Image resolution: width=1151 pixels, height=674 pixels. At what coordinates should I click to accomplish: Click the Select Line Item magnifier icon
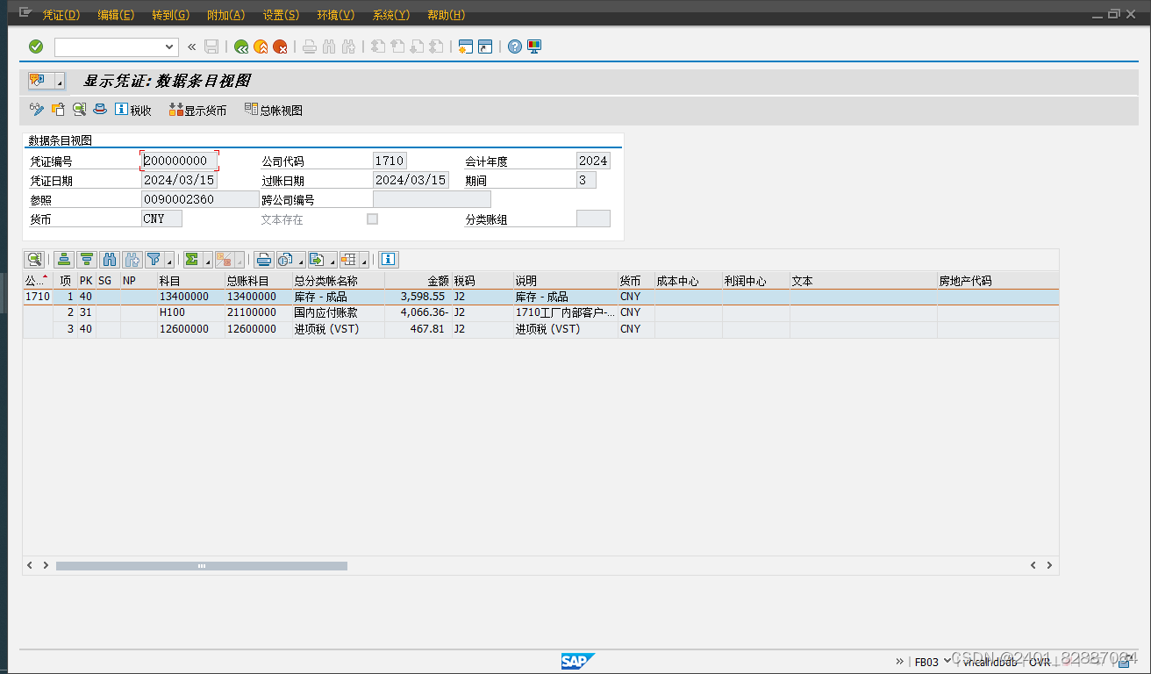click(x=79, y=110)
